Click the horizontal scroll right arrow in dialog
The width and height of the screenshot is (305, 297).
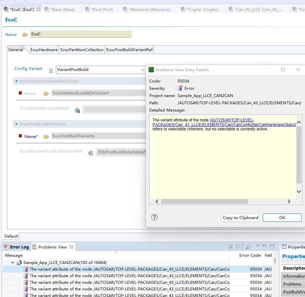(289, 202)
